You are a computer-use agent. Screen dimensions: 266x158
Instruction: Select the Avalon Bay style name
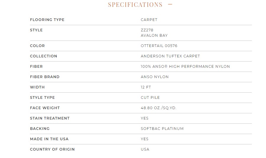pos(154,36)
